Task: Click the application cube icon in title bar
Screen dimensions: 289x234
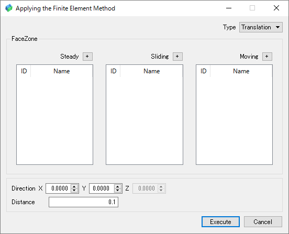Action: pos(9,8)
